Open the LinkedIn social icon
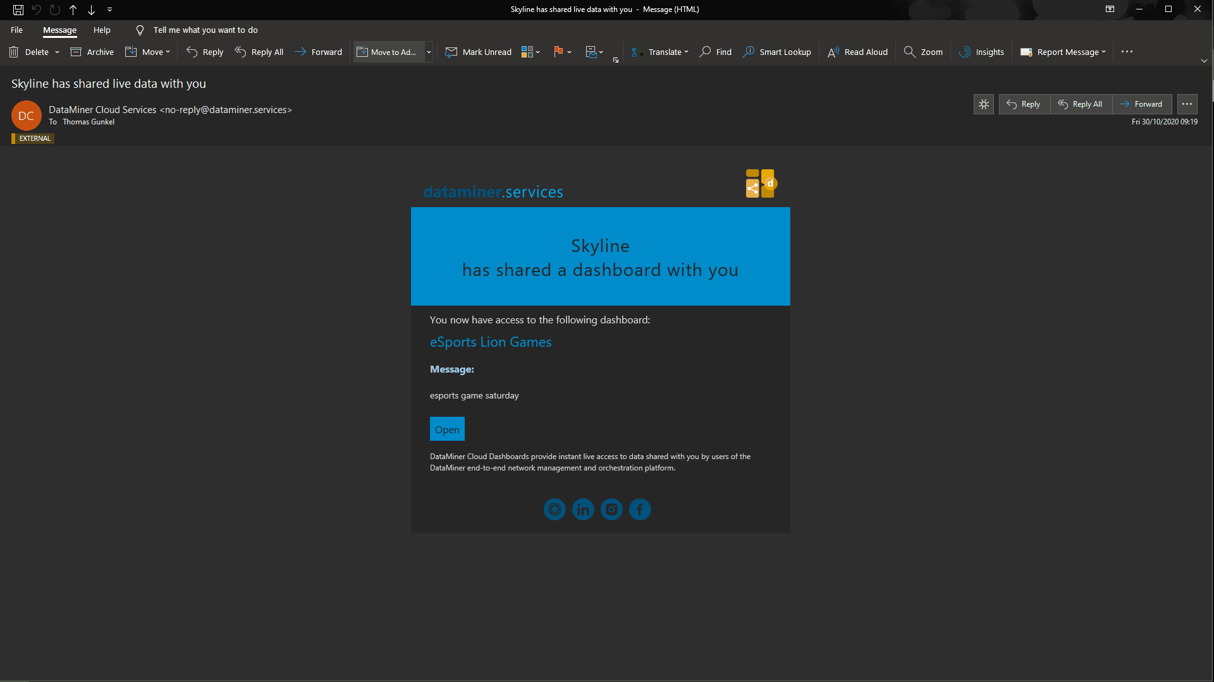This screenshot has width=1214, height=682. [583, 509]
